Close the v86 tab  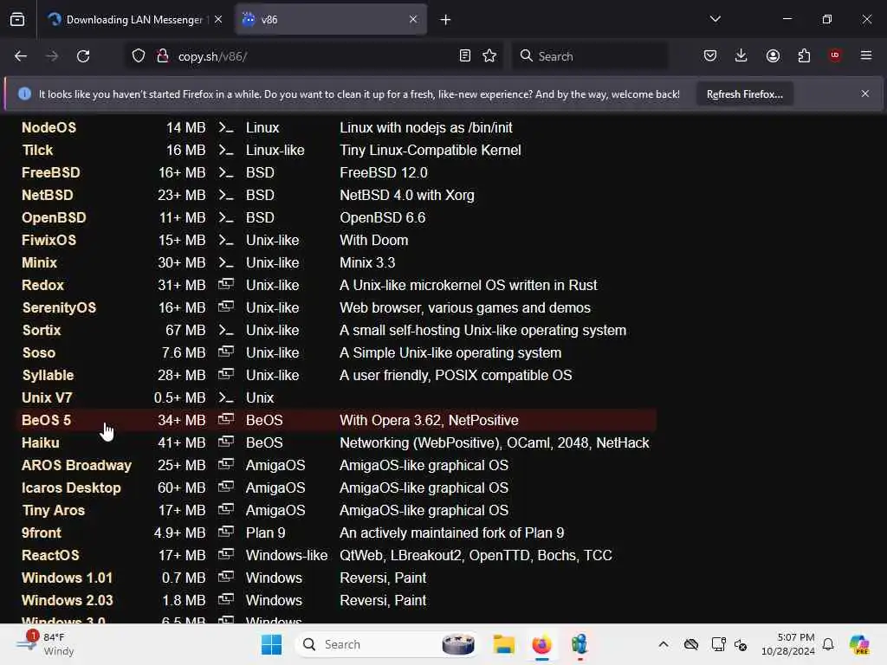413,19
